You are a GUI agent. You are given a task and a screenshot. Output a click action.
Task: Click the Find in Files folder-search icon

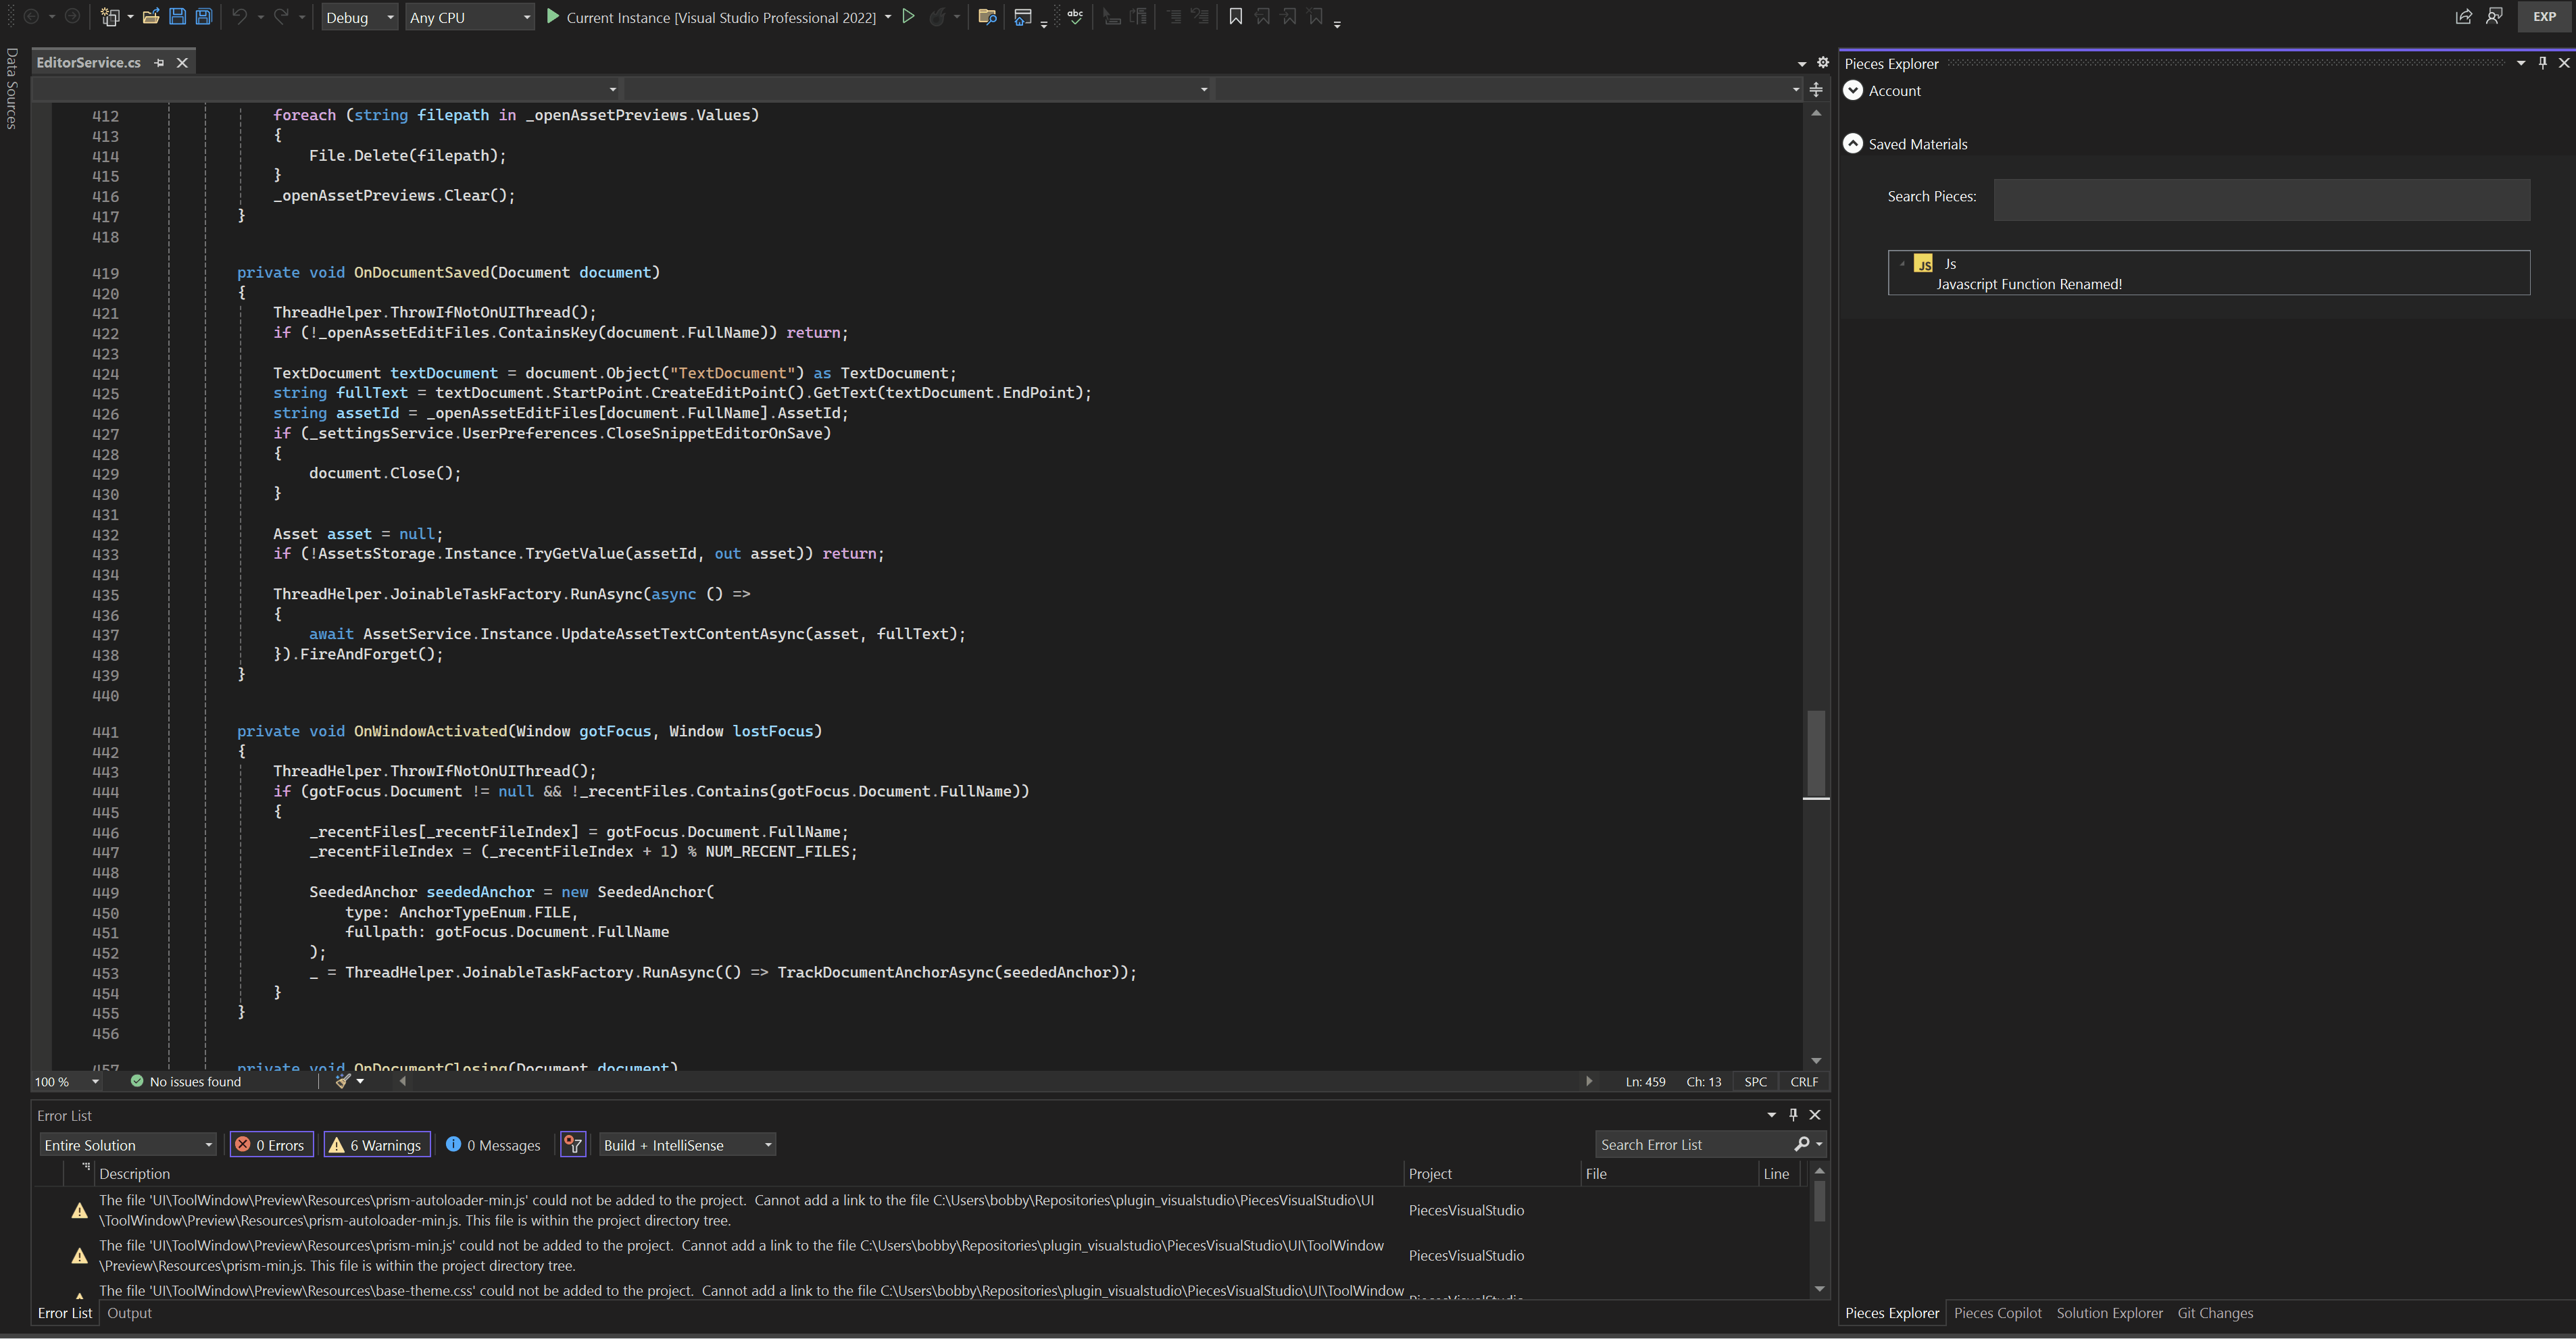tap(987, 17)
